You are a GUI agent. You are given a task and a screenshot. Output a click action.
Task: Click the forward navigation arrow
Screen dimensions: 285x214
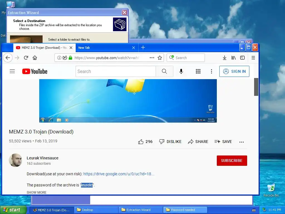coord(17,58)
